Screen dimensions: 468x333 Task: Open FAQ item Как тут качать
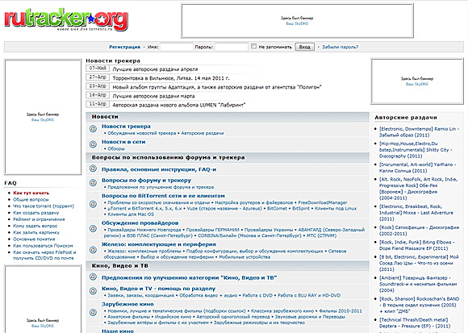(31, 193)
